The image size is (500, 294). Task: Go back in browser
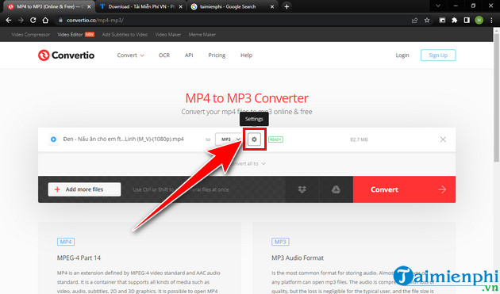pos(9,20)
